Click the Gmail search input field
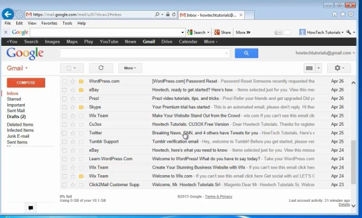Screen dimensions: 362x218 tap(145, 53)
